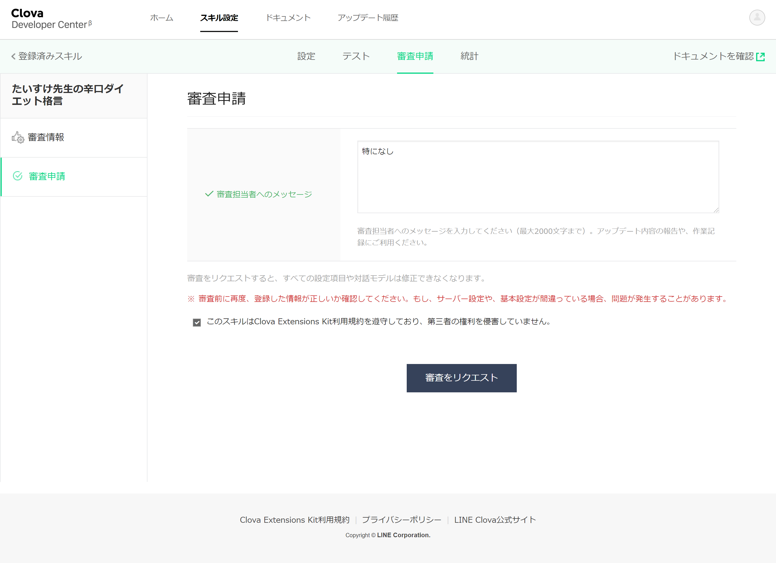This screenshot has height=563, width=776.
Task: Expand the 登録済みスキル navigation entry
Action: (x=50, y=56)
